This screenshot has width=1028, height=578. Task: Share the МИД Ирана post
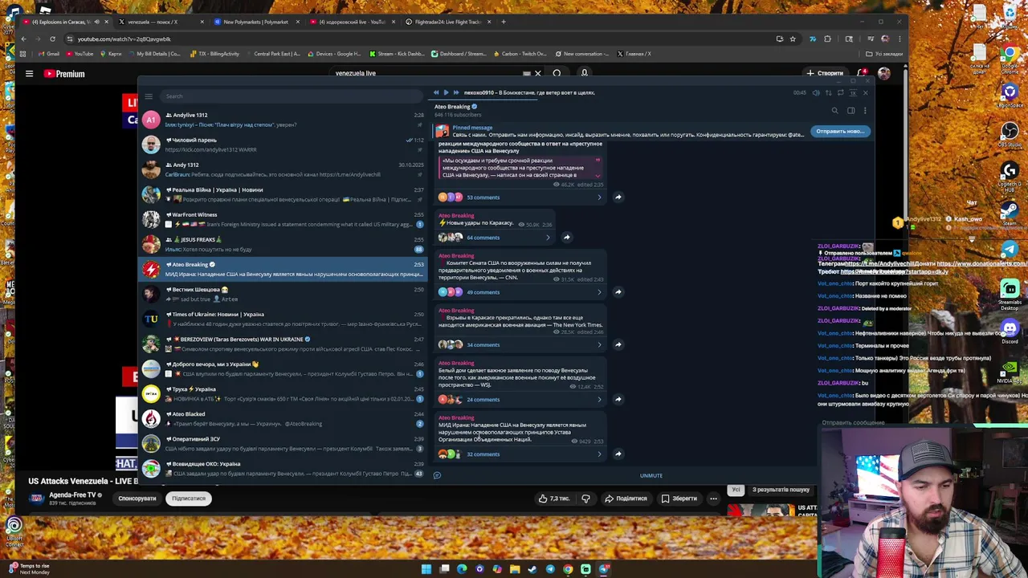(x=618, y=454)
